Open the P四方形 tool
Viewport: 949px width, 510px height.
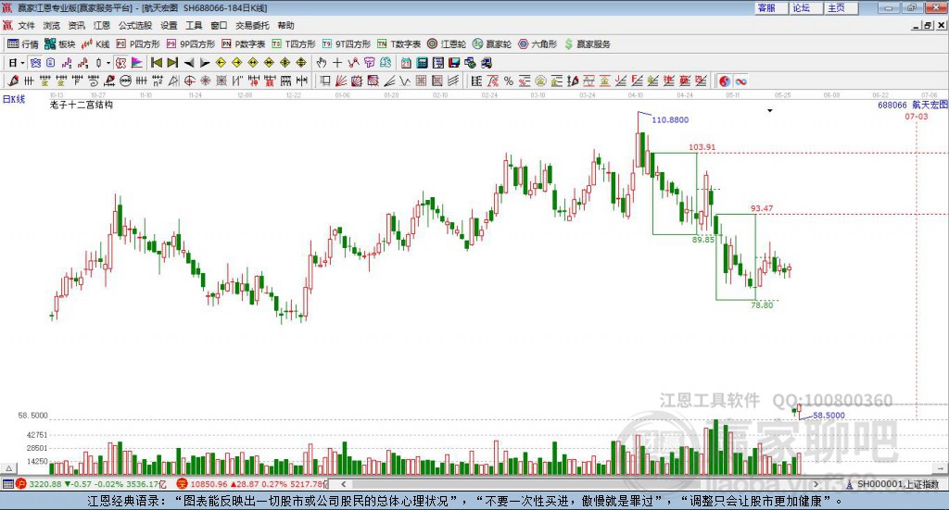(138, 44)
